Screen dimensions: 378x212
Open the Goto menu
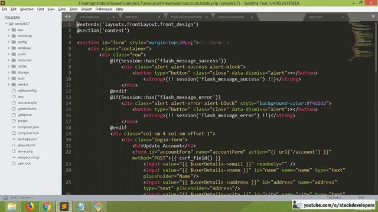pos(62,9)
